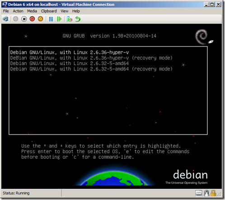Viewport: 225px width, 200px height.
Task: Click the Ctrl+Alt+Del toolbar icon
Action: (x=5, y=19)
